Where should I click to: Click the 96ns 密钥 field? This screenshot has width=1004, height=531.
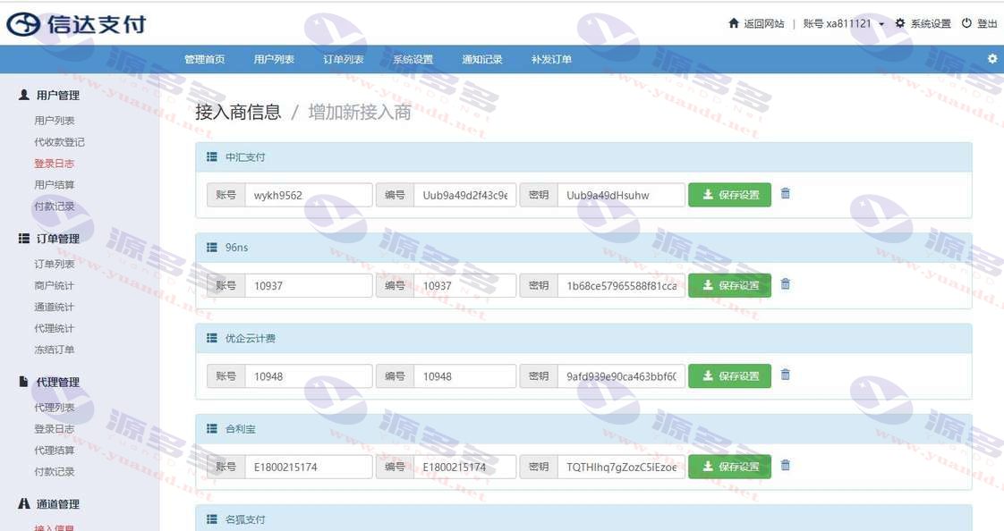pyautogui.click(x=621, y=285)
